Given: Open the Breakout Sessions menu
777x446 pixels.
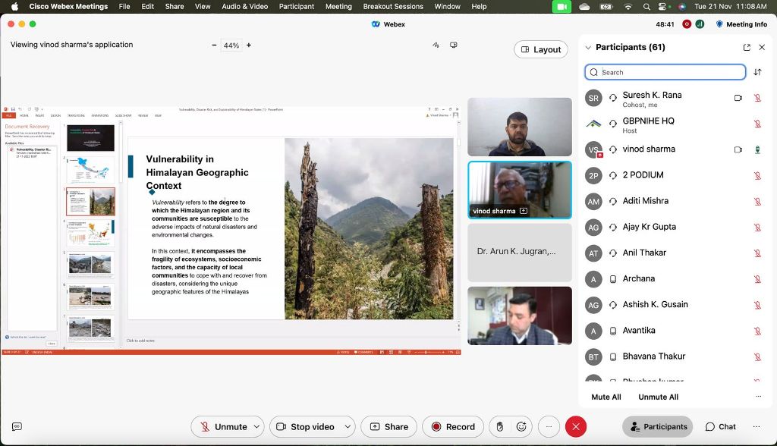Looking at the screenshot, I should (x=393, y=6).
